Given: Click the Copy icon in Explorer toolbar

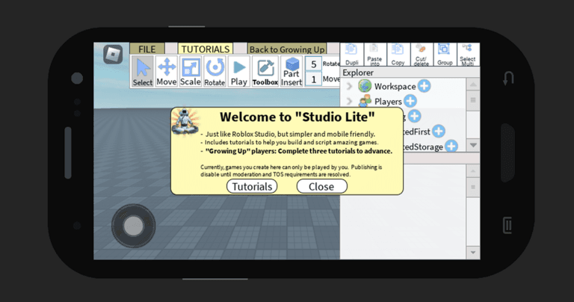Looking at the screenshot, I should coord(398,55).
